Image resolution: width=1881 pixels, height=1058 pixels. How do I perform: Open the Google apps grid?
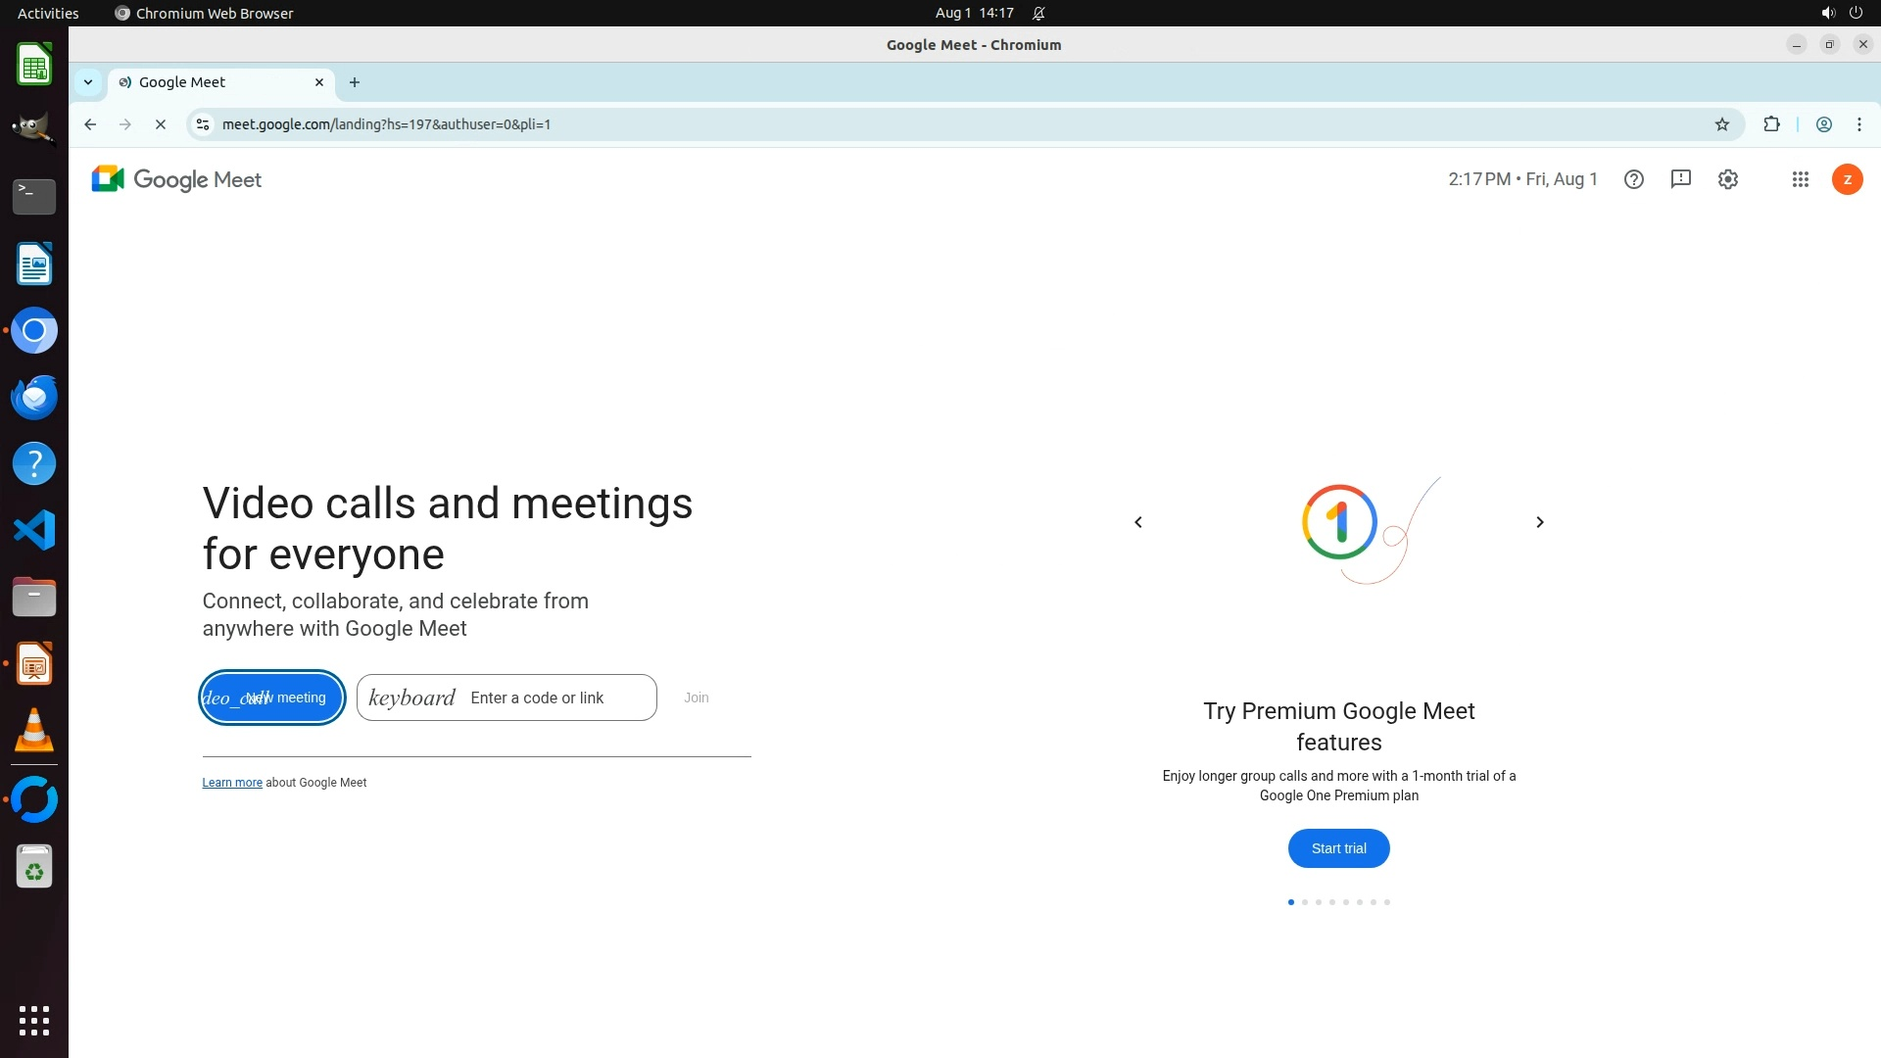[1800, 179]
